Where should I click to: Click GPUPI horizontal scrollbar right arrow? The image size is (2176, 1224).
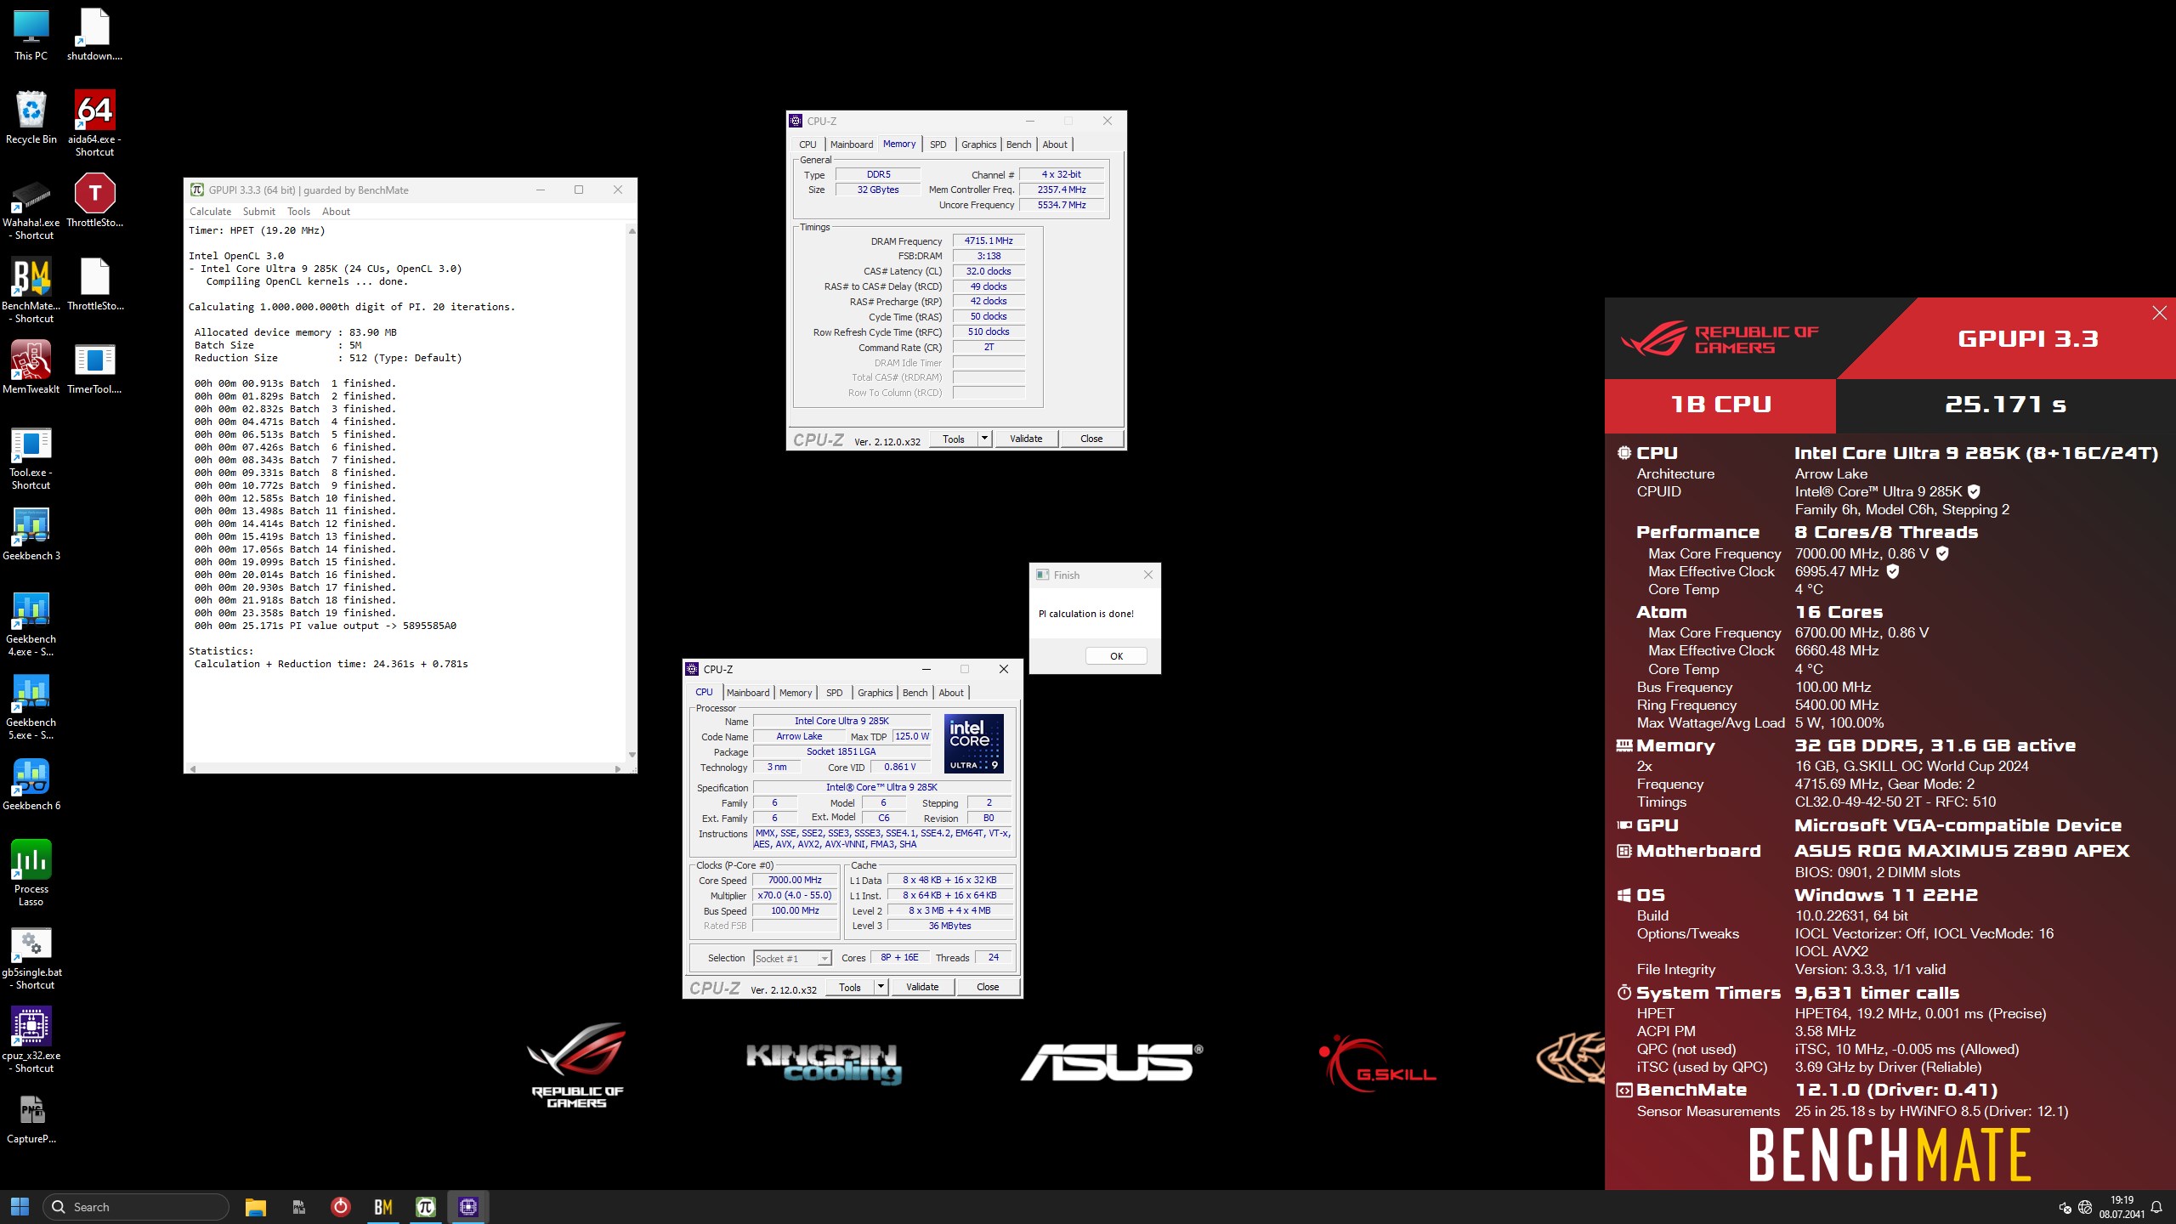click(618, 768)
